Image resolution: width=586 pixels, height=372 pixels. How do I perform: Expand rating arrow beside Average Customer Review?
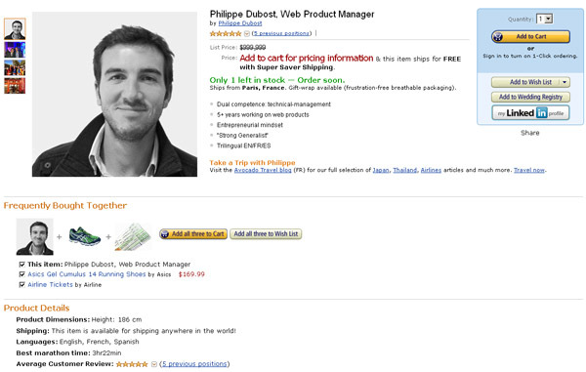(x=154, y=364)
